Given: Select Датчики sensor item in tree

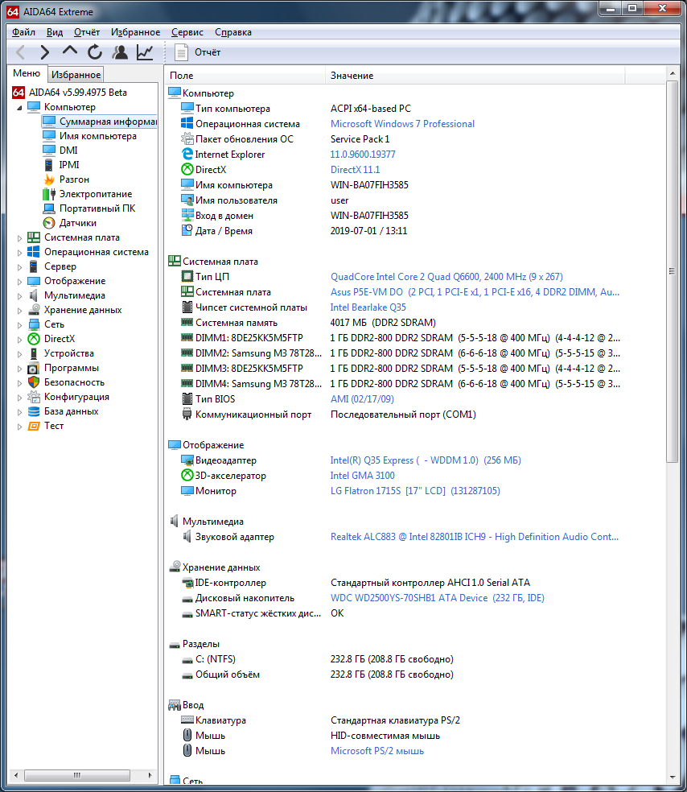Looking at the screenshot, I should click(x=77, y=223).
